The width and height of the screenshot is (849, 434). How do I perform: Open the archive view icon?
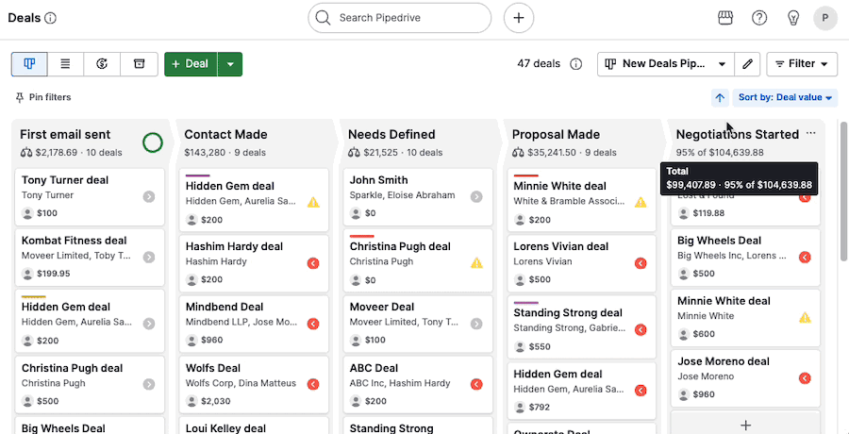click(139, 64)
